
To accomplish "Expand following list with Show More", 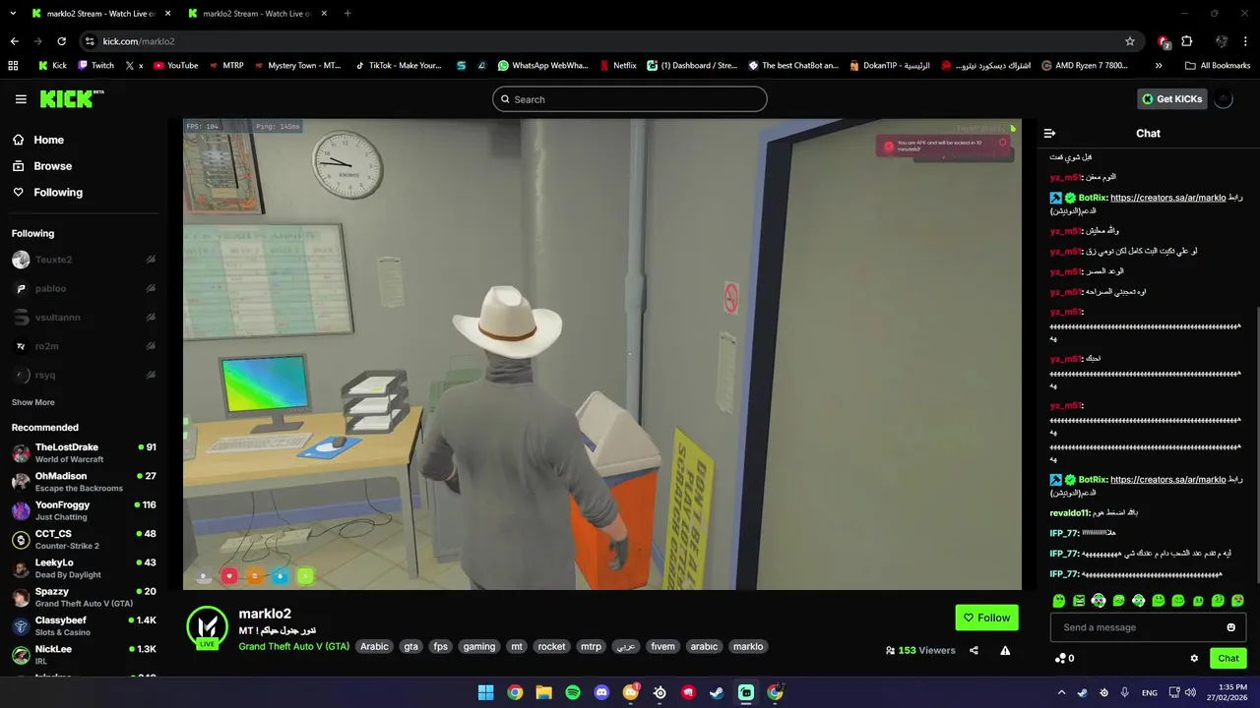I will (33, 402).
